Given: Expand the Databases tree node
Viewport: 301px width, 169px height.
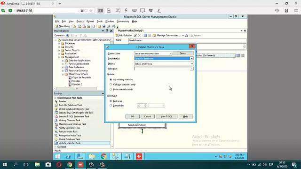Looking at the screenshot, I should coord(59,44).
